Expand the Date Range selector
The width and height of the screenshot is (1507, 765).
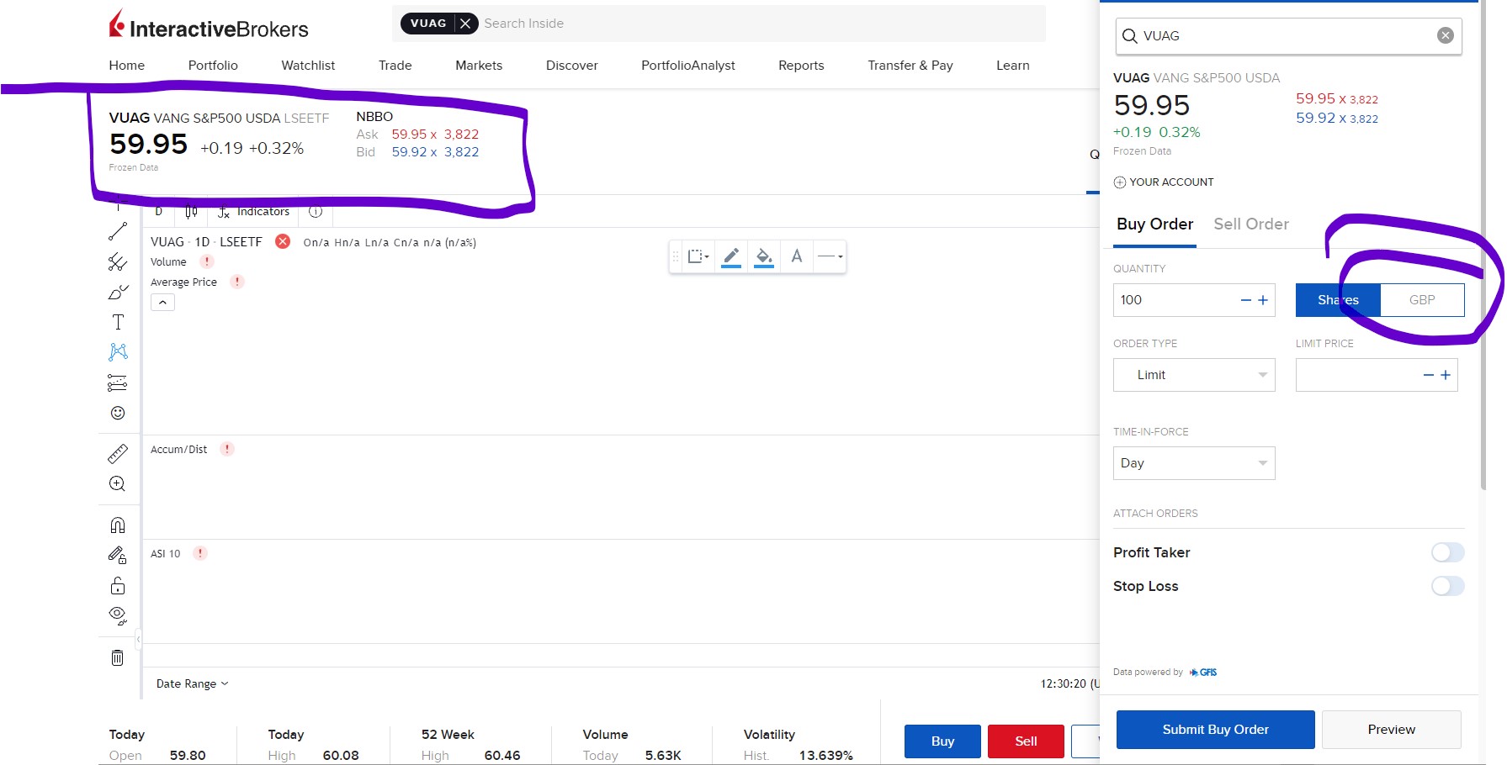tap(192, 683)
